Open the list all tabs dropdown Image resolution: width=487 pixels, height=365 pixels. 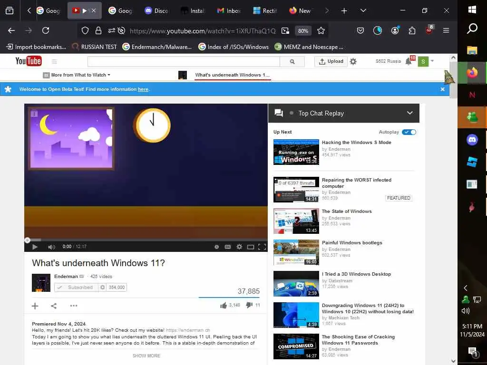363,11
